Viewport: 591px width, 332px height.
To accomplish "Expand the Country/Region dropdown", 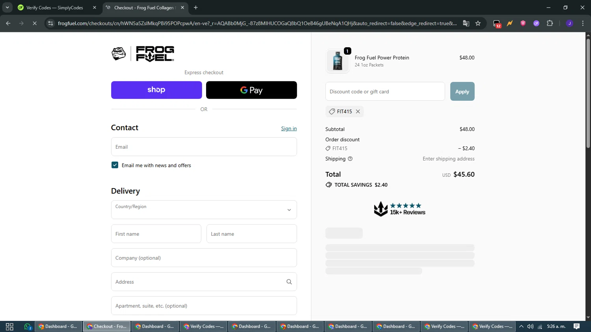I will [x=204, y=210].
